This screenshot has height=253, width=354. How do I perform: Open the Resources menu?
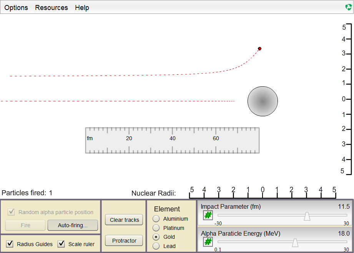52,8
